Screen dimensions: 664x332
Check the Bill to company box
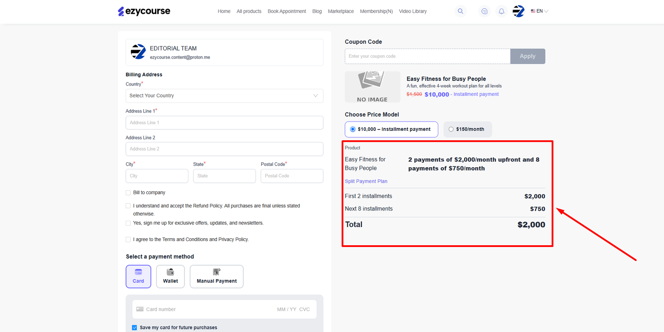click(128, 193)
